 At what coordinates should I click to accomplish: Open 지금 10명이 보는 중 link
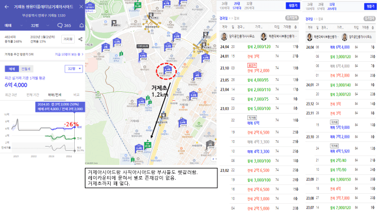(x=69, y=54)
